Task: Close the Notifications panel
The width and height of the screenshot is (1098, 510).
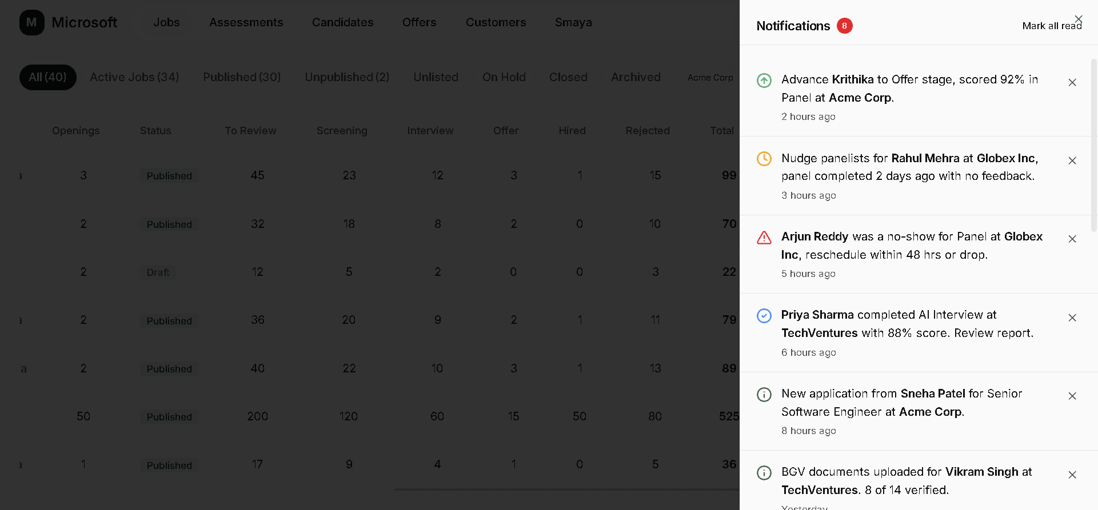Action: pyautogui.click(x=1078, y=19)
